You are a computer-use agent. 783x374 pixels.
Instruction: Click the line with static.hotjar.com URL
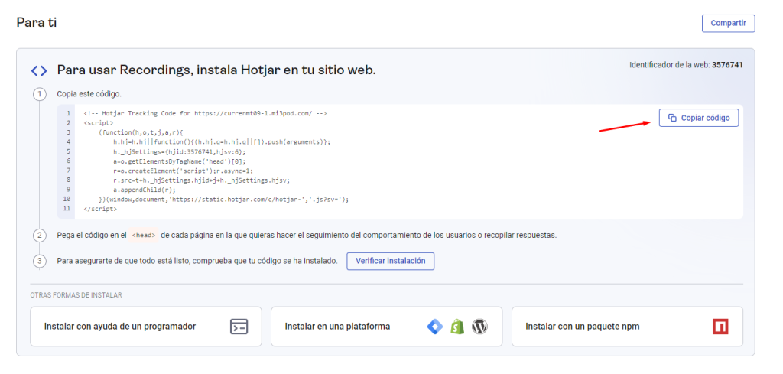pyautogui.click(x=224, y=199)
